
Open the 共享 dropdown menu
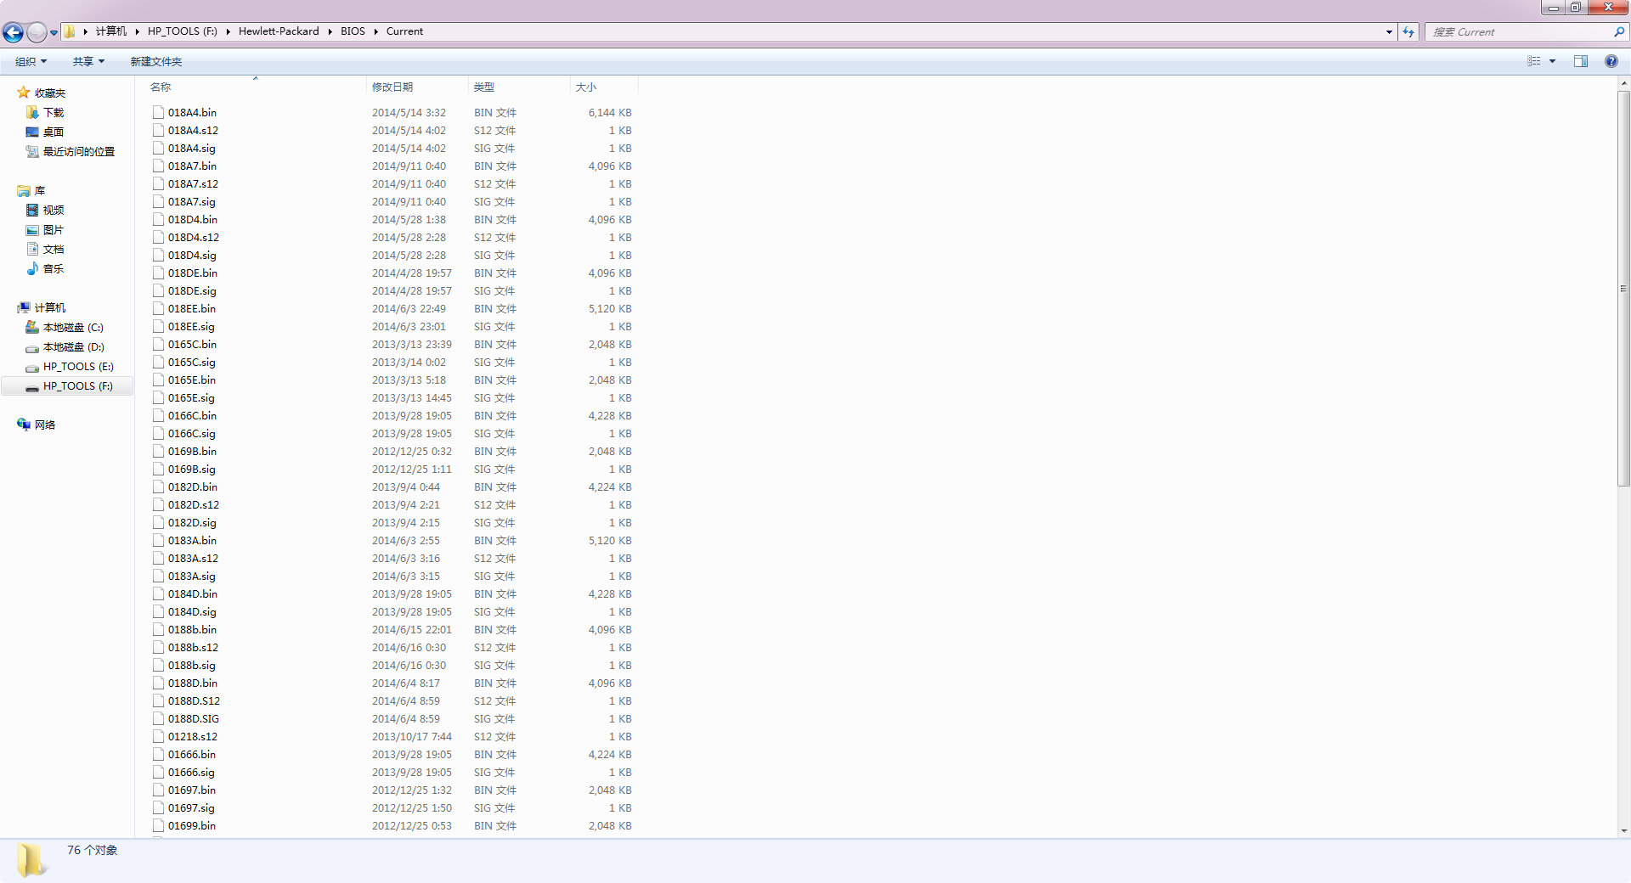pyautogui.click(x=87, y=61)
